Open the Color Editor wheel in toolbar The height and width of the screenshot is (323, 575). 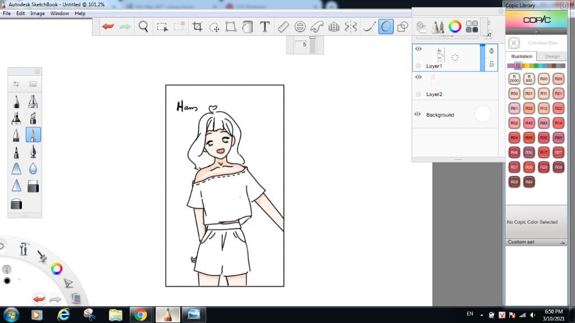455,26
